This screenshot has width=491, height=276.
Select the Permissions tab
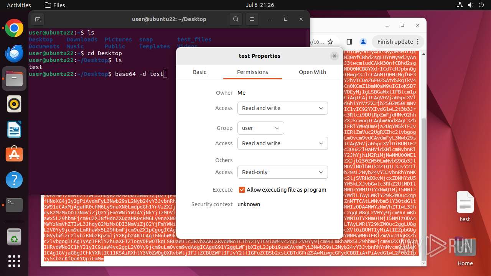coord(252,72)
